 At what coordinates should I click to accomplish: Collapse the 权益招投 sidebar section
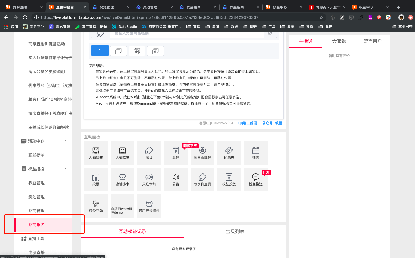tap(65, 169)
